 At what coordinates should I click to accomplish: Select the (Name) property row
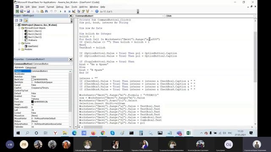[41, 71]
